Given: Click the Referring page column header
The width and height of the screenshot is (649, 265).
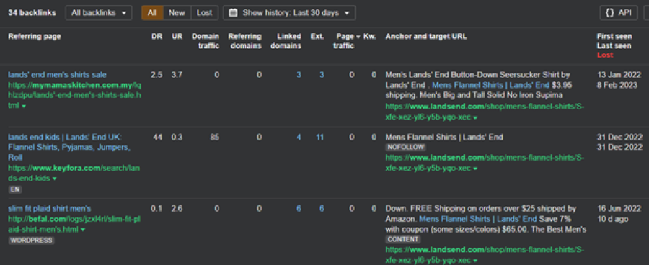Looking at the screenshot, I should (x=35, y=37).
